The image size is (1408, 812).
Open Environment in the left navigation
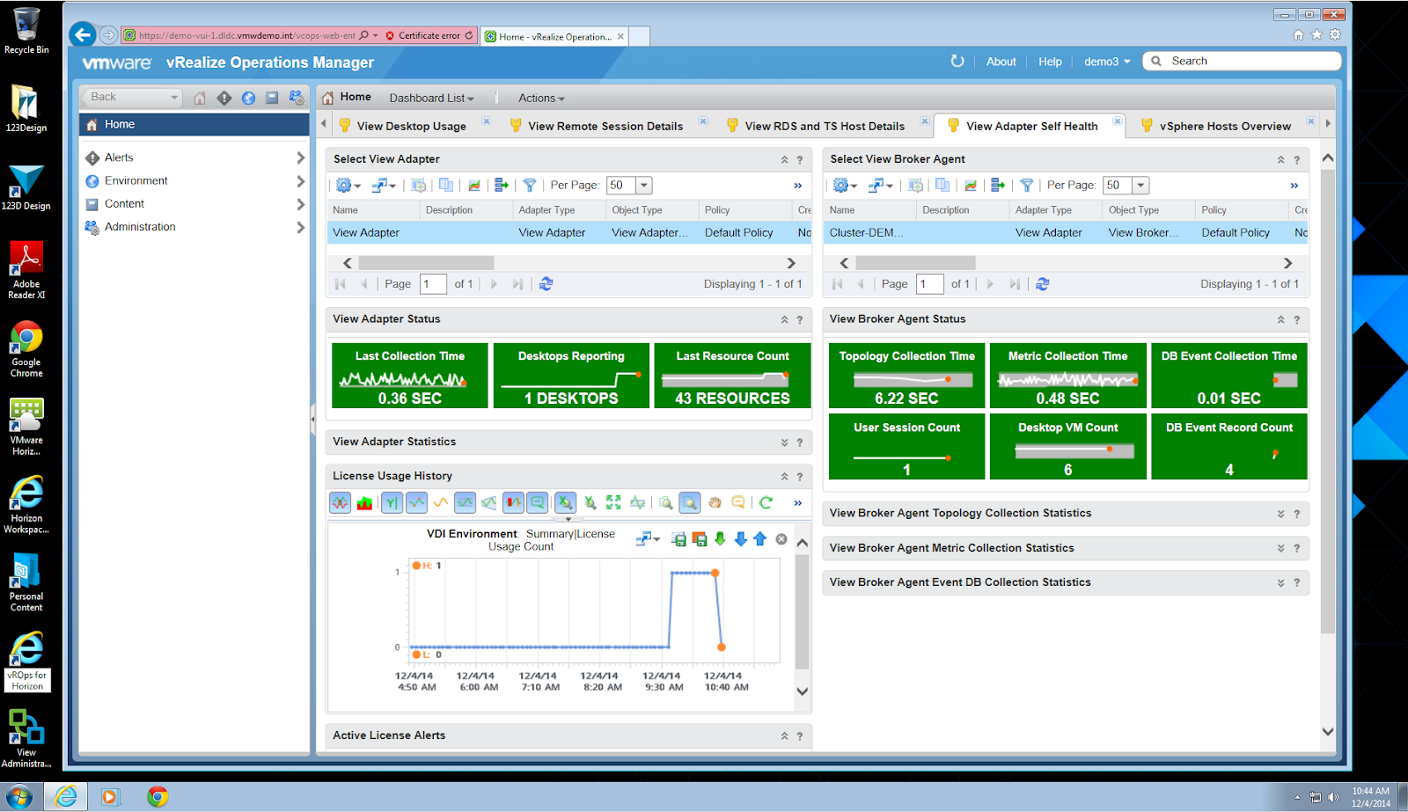point(194,180)
